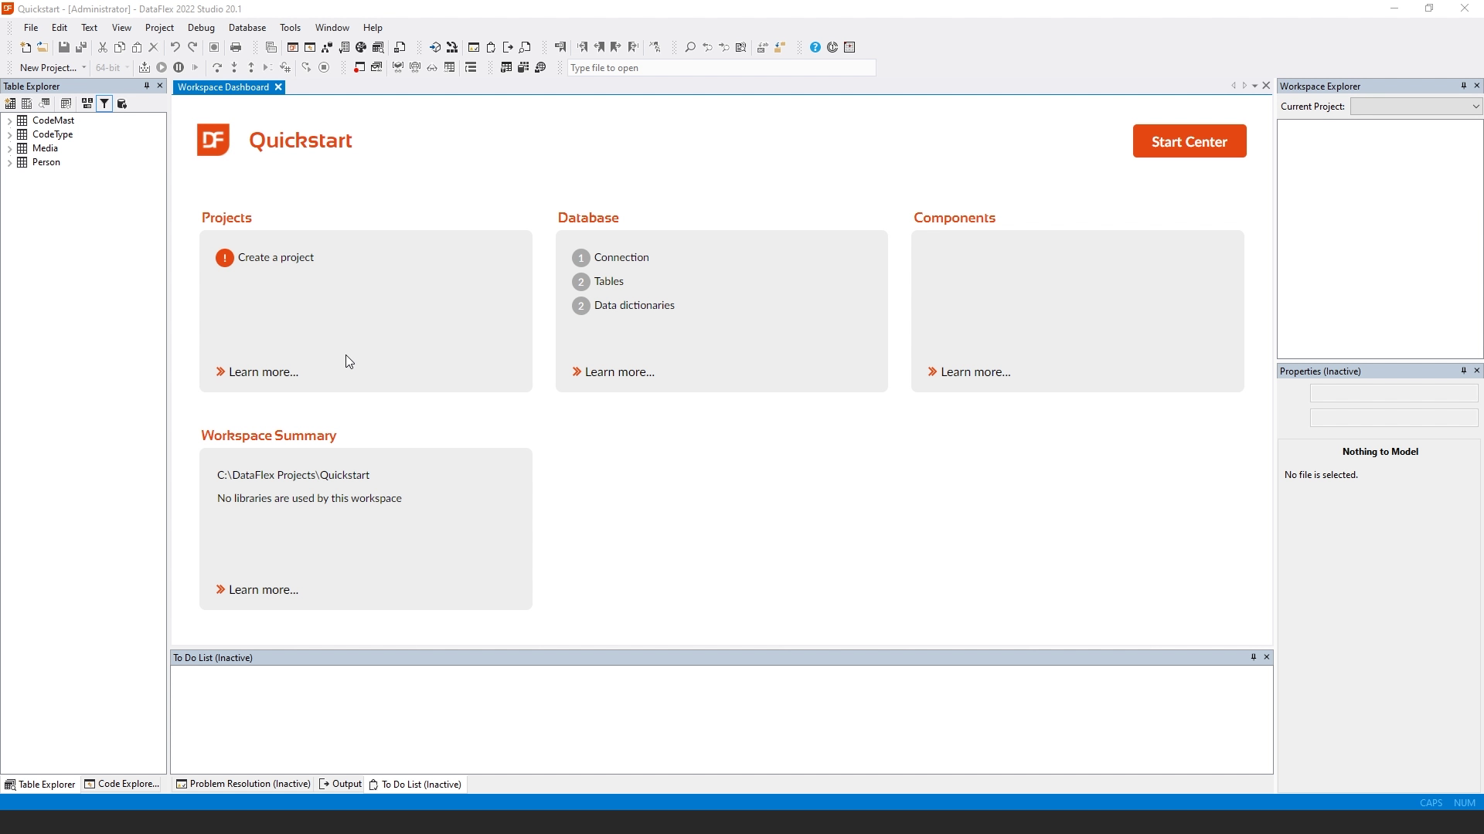Open the Database menu
This screenshot has width=1484, height=834.
247,27
